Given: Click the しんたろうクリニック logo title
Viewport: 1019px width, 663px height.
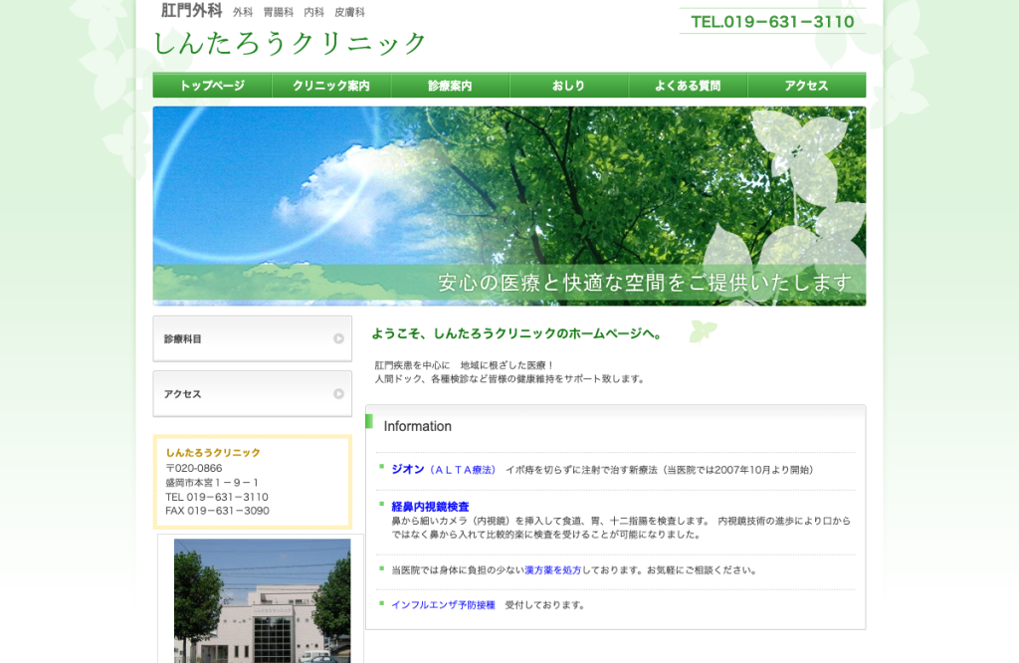Looking at the screenshot, I should (x=290, y=44).
